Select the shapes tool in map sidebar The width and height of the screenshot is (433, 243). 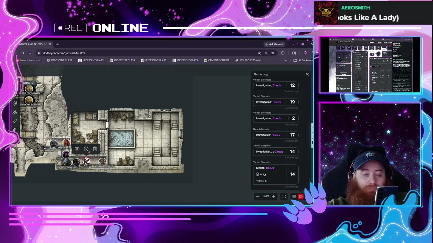(x=15, y=112)
